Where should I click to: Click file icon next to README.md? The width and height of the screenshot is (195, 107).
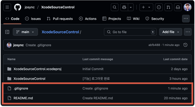click(x=9, y=98)
